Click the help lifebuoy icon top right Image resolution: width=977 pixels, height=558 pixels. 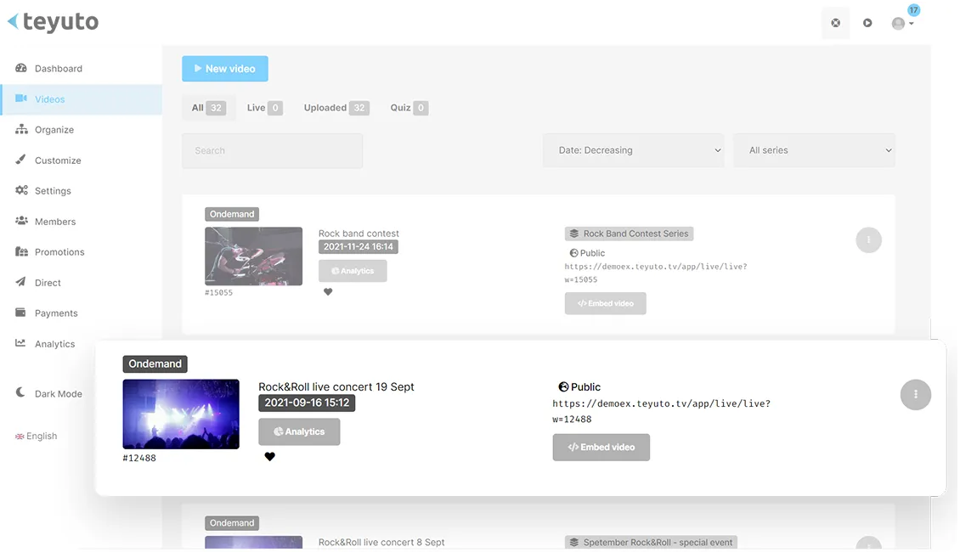[835, 23]
